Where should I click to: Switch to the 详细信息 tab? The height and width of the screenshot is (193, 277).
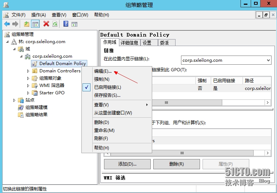point(130,43)
